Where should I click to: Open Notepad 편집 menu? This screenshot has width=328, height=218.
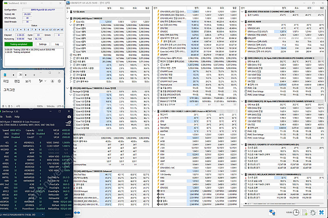coord(17,81)
